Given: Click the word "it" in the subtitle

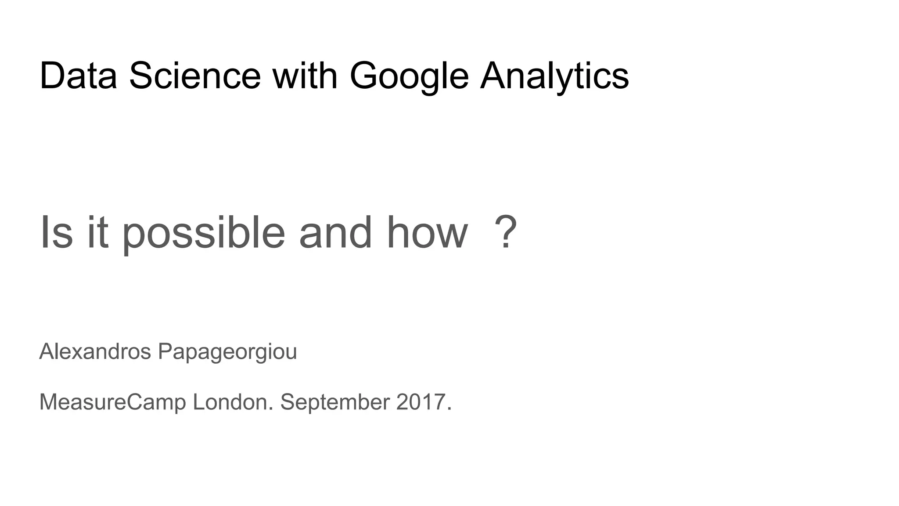Looking at the screenshot, I should coord(97,232).
